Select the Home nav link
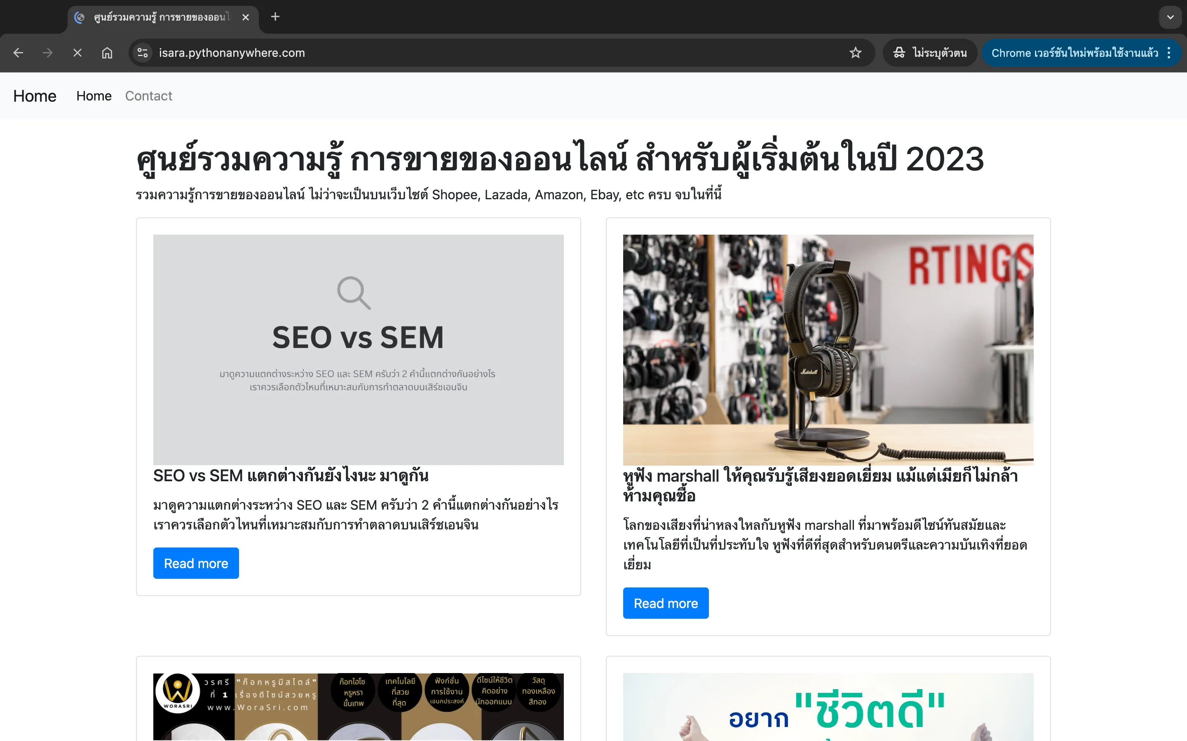This screenshot has height=741, width=1187. coord(94,96)
